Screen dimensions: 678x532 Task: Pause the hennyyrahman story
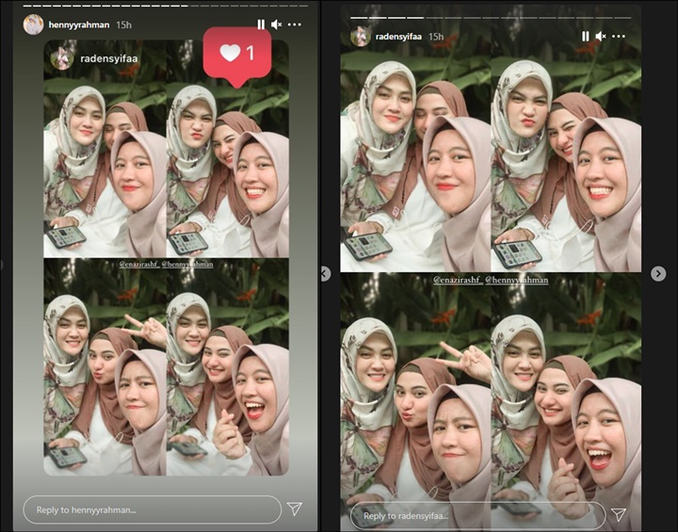tap(261, 24)
